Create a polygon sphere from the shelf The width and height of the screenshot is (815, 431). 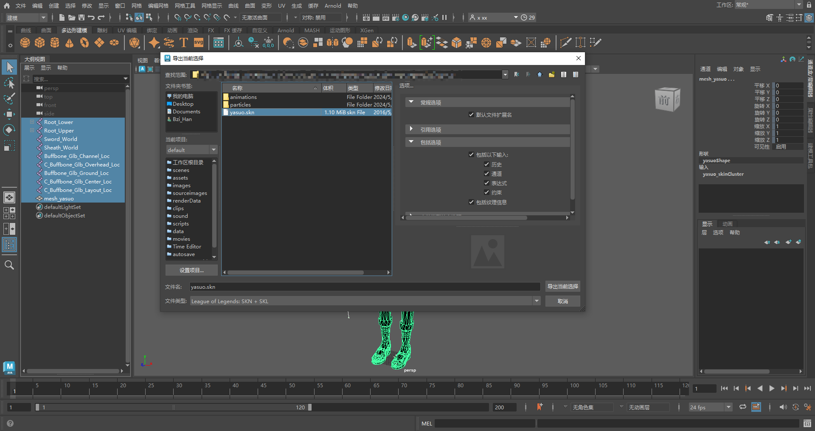(25, 42)
